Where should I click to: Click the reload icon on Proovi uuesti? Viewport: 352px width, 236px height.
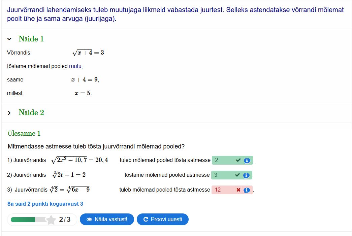(x=146, y=220)
